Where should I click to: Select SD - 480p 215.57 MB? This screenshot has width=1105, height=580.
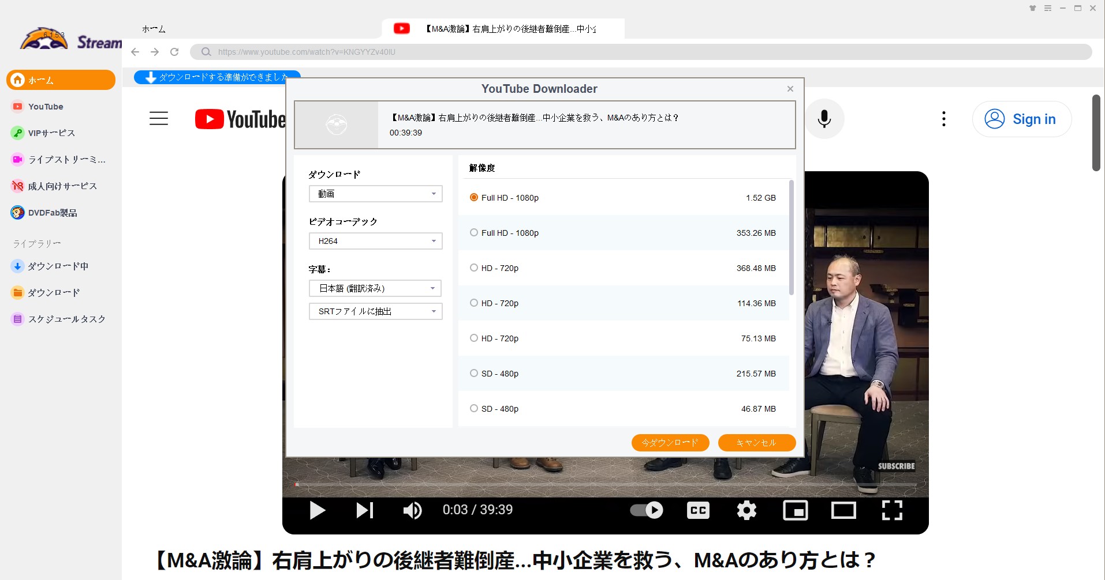click(x=624, y=374)
